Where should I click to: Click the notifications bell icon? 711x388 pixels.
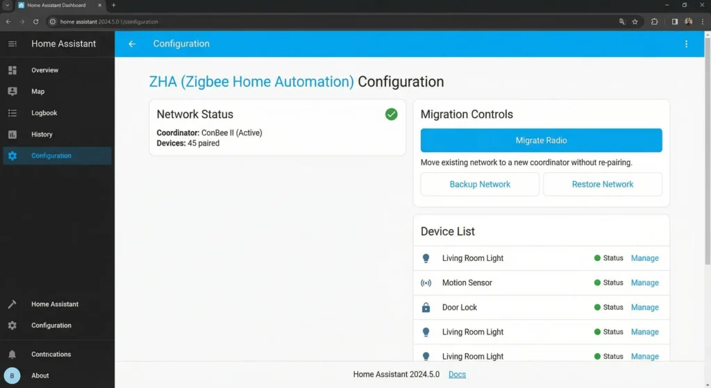coord(12,355)
